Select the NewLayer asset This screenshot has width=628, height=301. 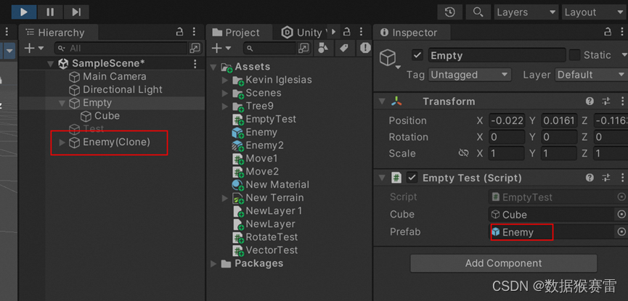pos(264,224)
